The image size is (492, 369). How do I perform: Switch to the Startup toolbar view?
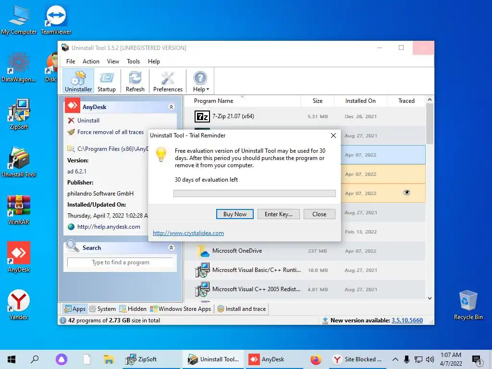[107, 81]
